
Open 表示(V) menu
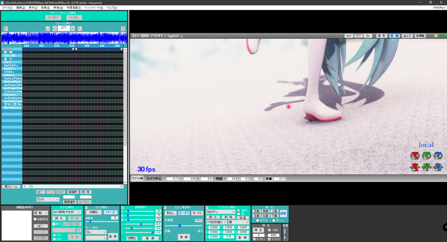33,7
